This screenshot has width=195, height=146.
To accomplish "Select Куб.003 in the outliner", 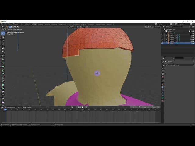I will tap(172, 39).
